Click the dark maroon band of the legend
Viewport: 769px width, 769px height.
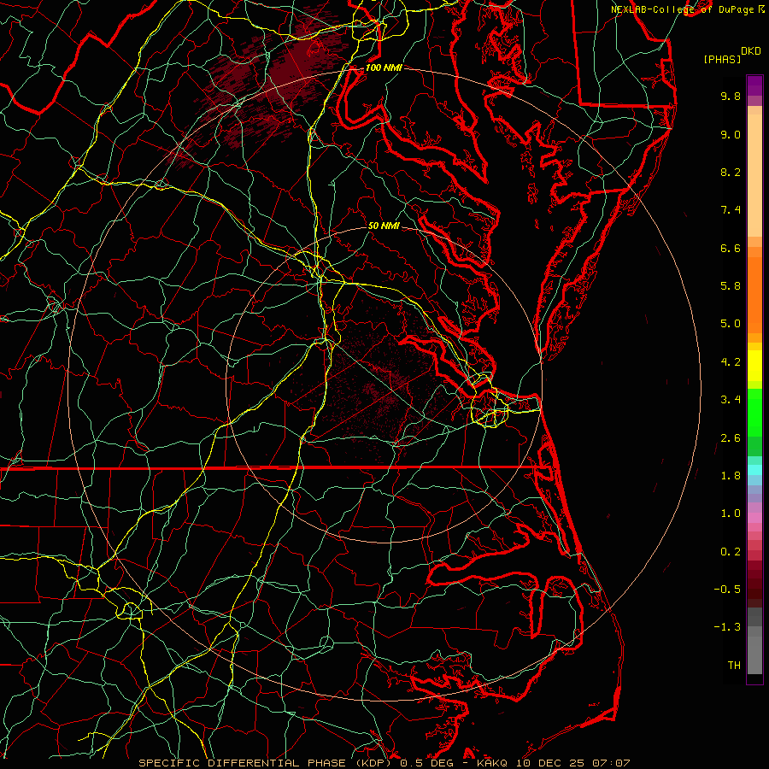pyautogui.click(x=754, y=584)
